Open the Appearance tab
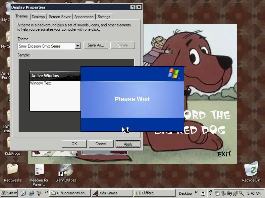This screenshot has height=198, width=265. tap(84, 17)
